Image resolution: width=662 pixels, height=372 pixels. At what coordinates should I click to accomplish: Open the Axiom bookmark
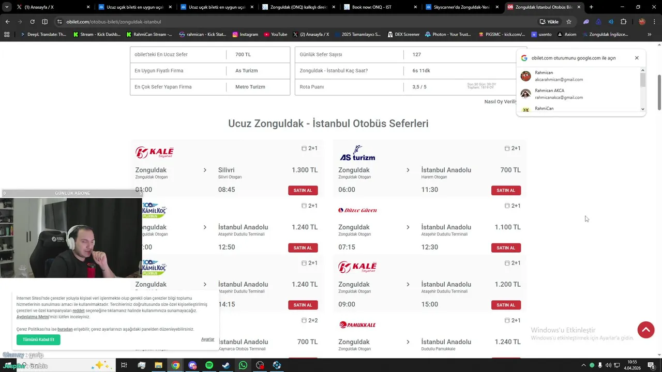click(x=566, y=34)
